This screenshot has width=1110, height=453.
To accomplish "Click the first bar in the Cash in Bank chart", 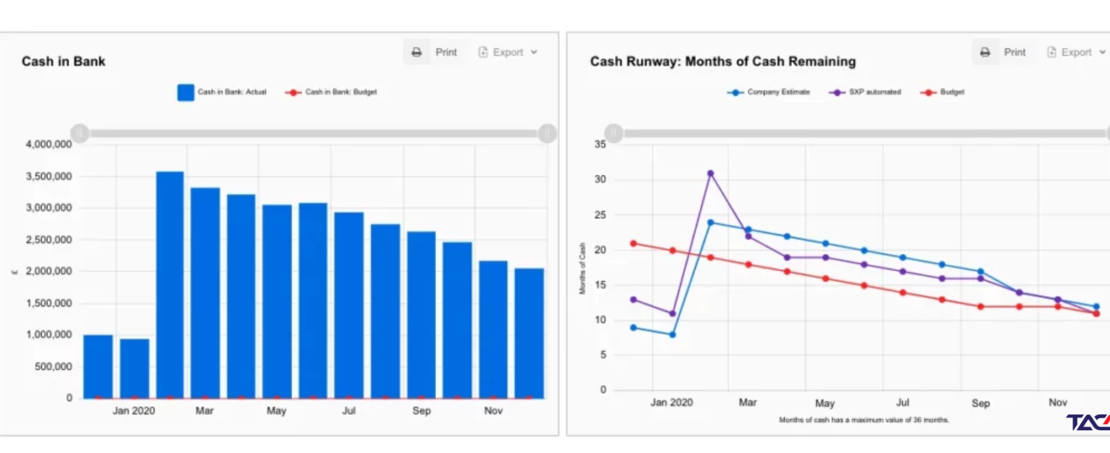I will (98, 367).
